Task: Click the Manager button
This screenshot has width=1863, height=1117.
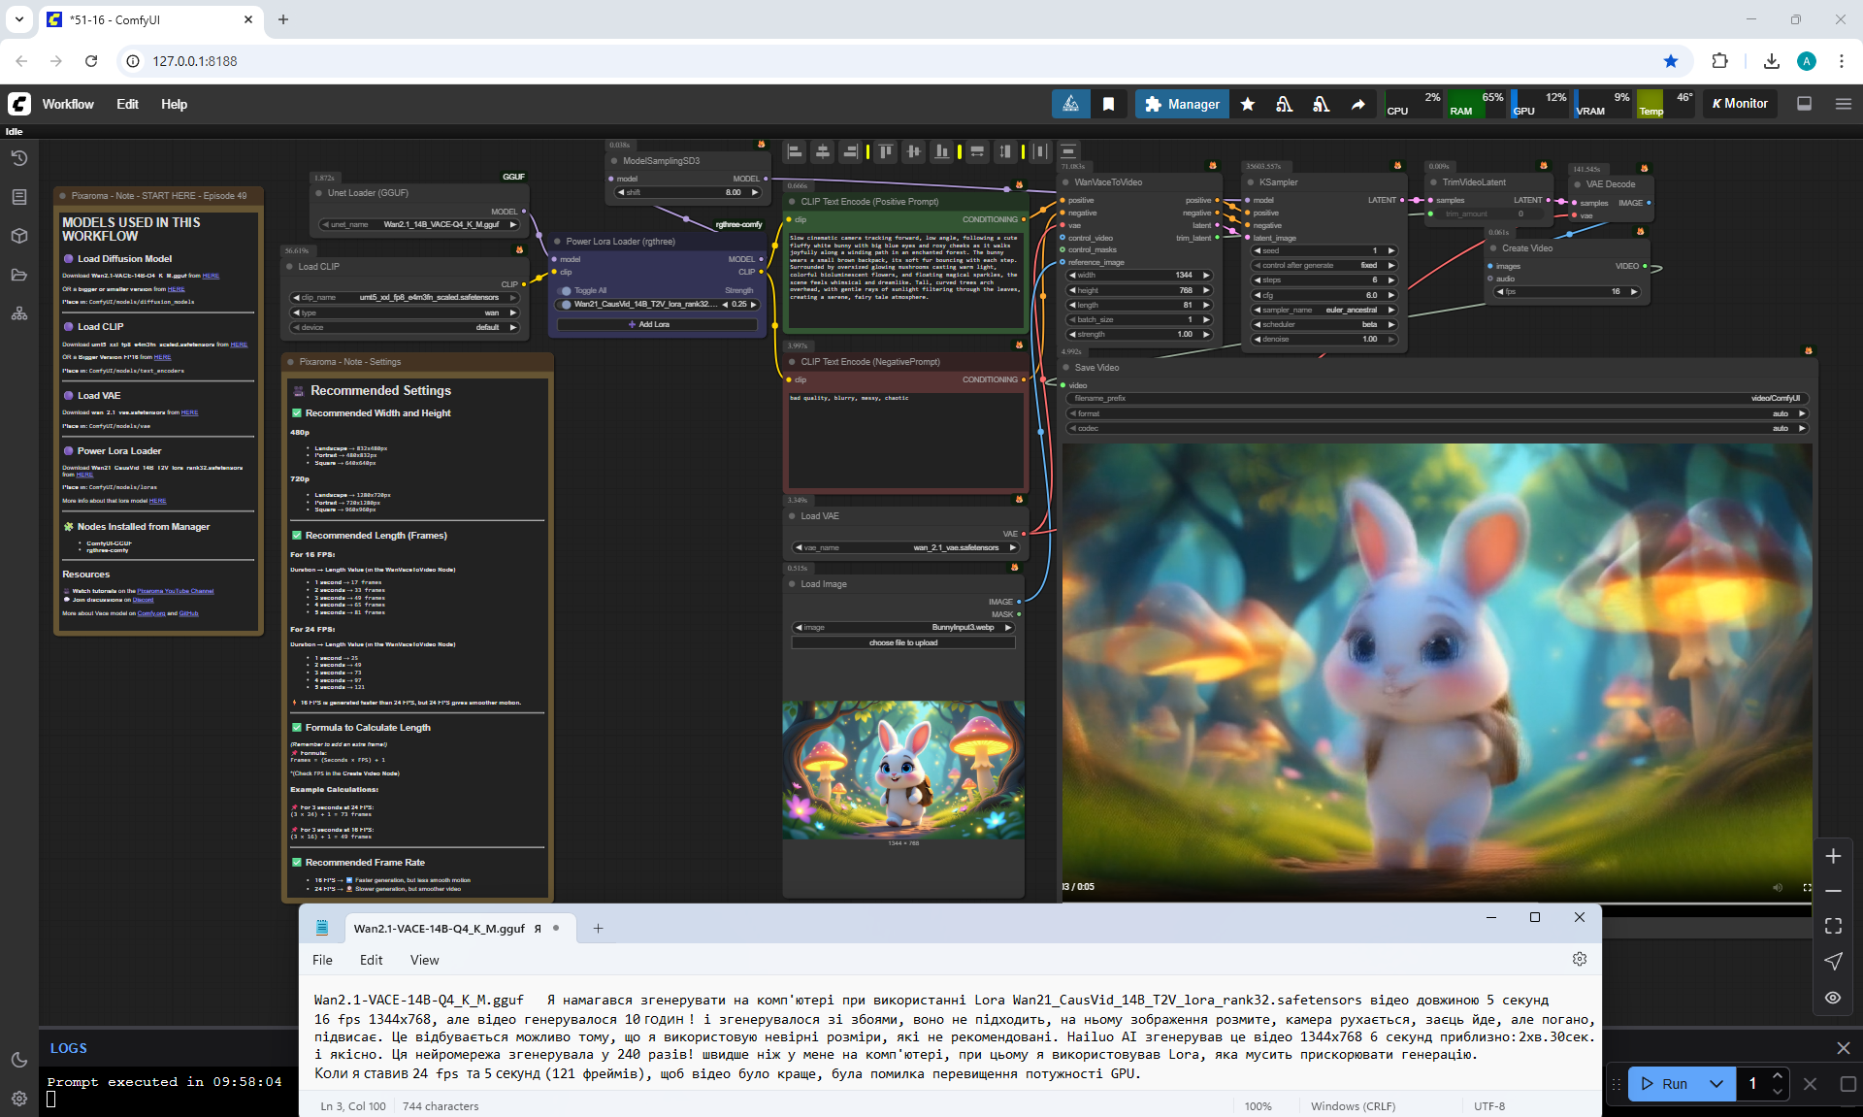Action: coord(1182,104)
